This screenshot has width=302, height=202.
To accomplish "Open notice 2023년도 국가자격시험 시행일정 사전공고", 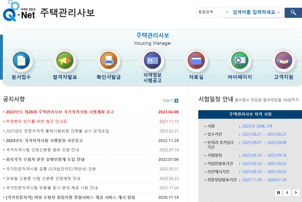I will point(44,141).
